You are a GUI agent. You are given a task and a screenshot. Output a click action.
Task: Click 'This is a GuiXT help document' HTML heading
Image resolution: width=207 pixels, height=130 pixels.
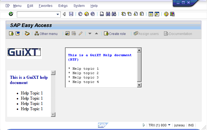tap(29, 80)
